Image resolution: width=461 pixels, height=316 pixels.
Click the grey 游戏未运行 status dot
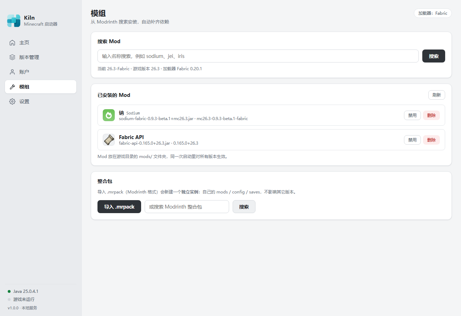[9, 299]
